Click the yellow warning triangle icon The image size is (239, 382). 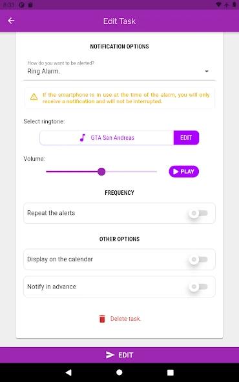click(x=34, y=97)
